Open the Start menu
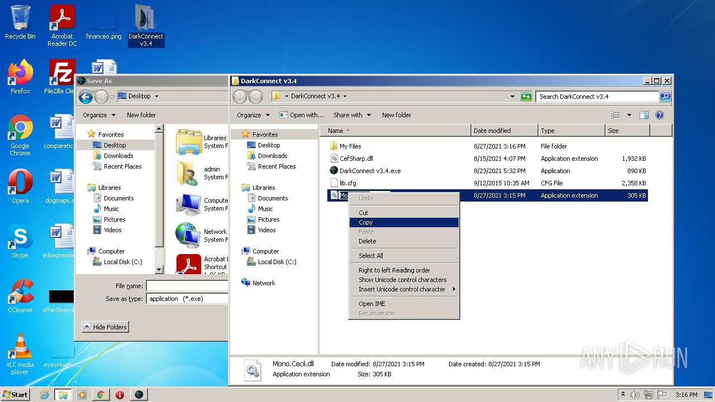715x402 pixels. coord(16,395)
